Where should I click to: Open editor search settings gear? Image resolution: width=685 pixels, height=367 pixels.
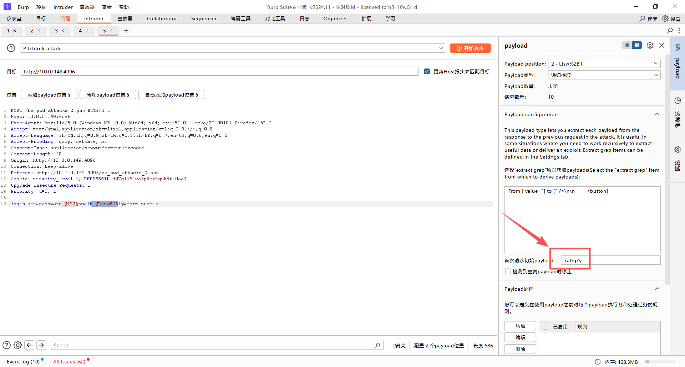point(18,345)
